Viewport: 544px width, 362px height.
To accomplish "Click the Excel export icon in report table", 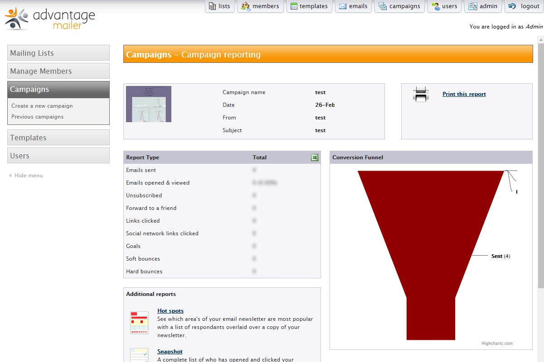I will pyautogui.click(x=314, y=157).
